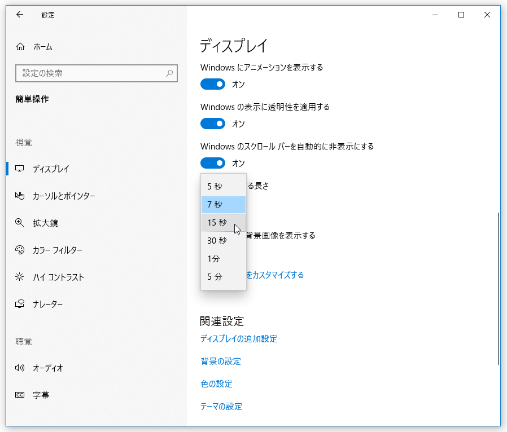507x432 pixels.
Task: Click the search magnifier icon in settings search
Action: click(x=169, y=73)
